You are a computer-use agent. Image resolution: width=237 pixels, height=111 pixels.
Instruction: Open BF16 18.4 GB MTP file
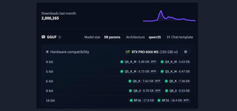(x=174, y=100)
